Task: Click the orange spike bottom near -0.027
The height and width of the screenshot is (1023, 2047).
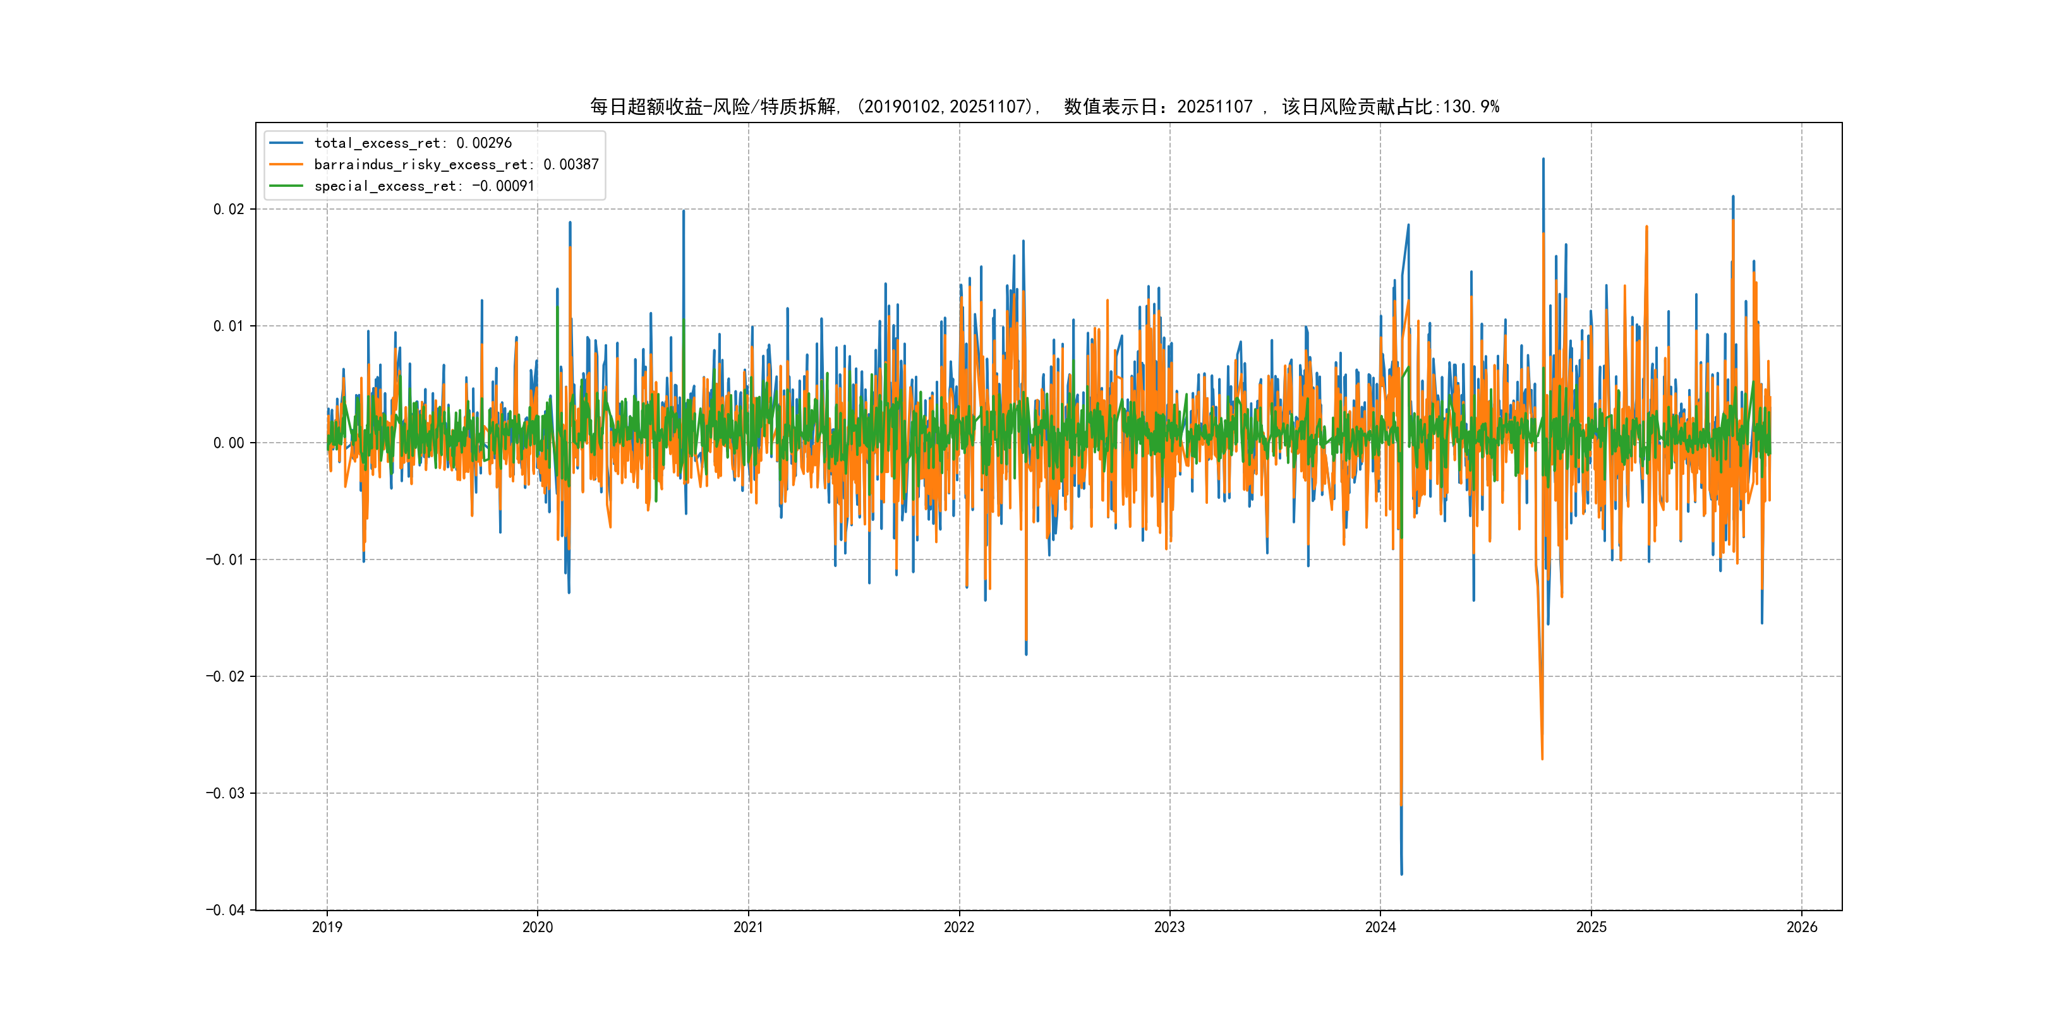Action: click(1542, 758)
